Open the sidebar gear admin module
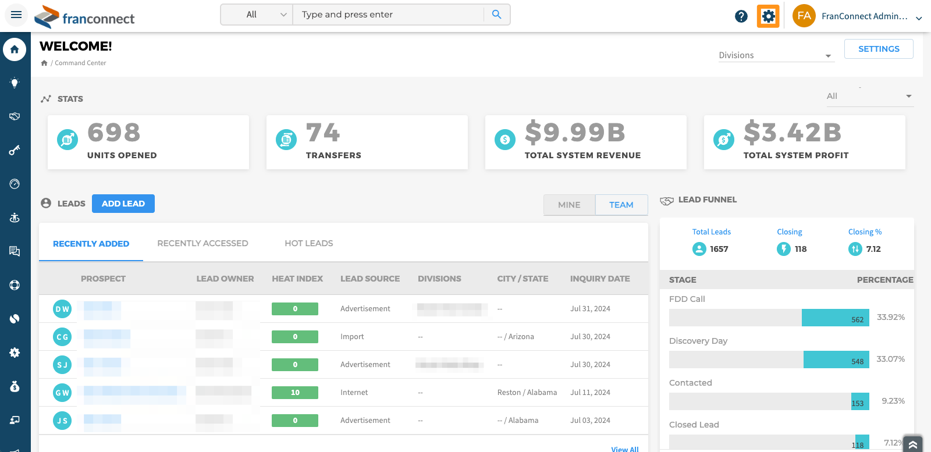Viewport: 931px width, 452px height. [x=15, y=353]
